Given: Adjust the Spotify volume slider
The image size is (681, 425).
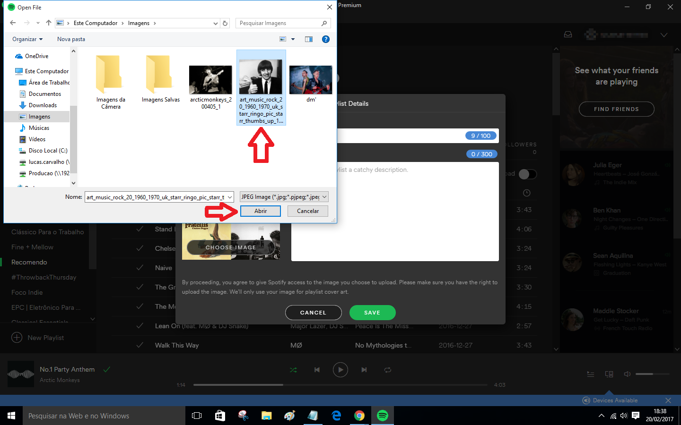Looking at the screenshot, I should (653, 374).
